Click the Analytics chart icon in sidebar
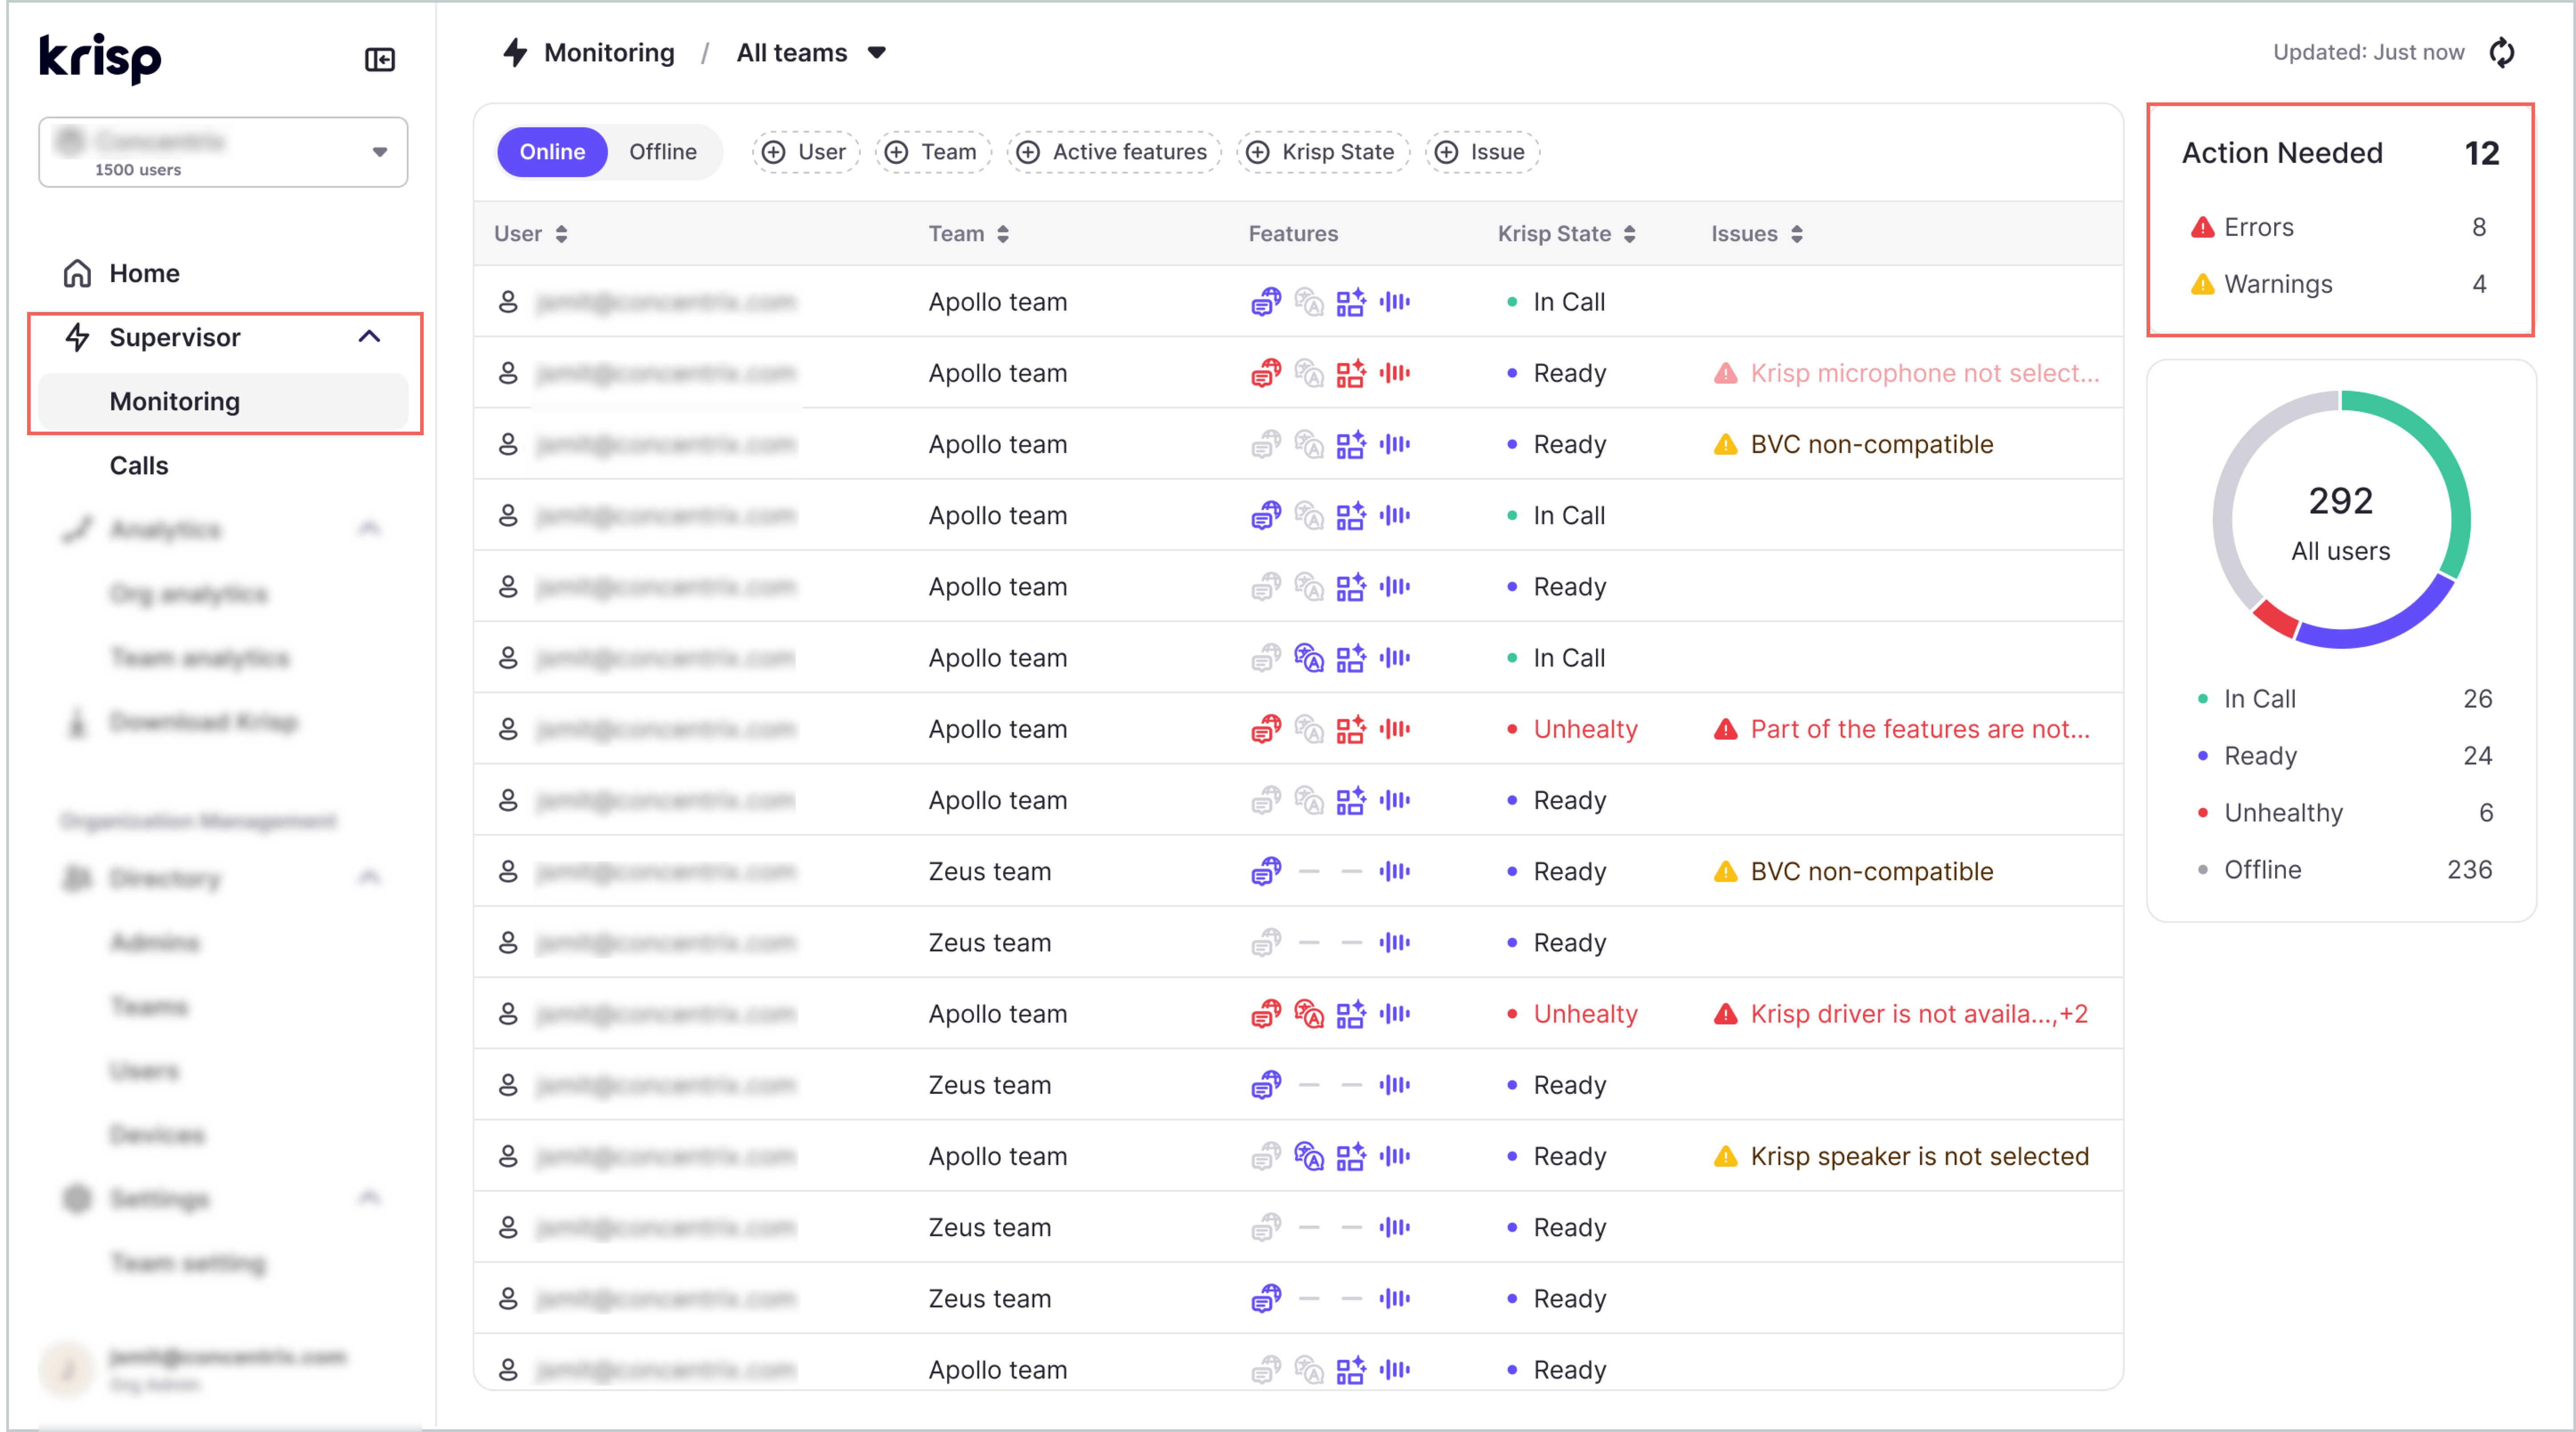 tap(77, 529)
